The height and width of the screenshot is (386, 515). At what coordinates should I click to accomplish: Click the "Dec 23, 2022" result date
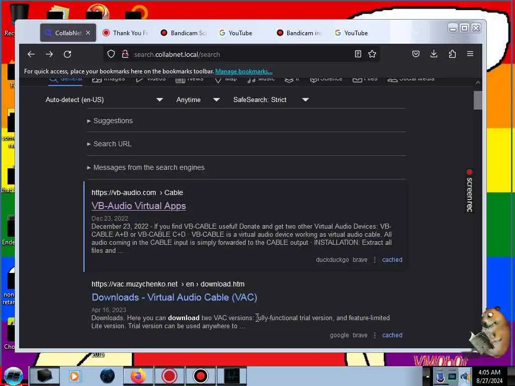[x=110, y=219]
